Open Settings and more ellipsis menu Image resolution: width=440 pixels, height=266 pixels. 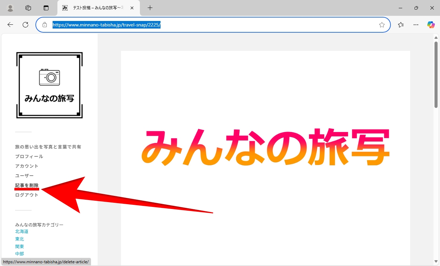[x=416, y=25]
